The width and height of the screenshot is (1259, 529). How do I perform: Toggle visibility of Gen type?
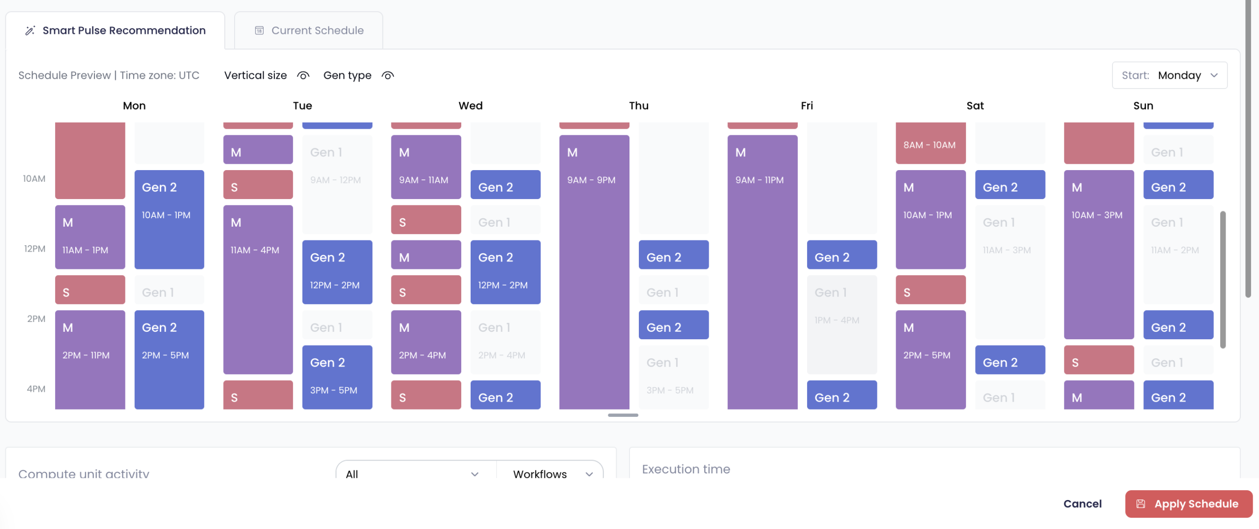388,75
